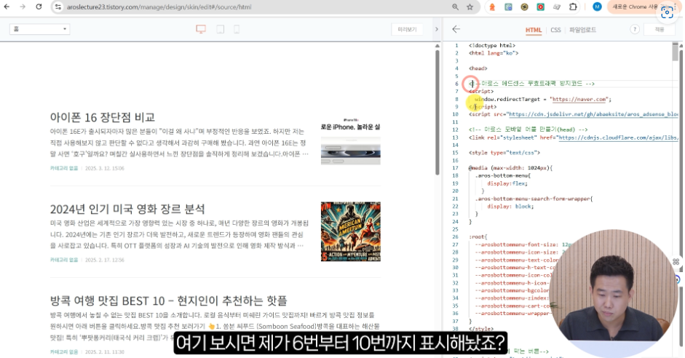Click the zoom magnifier icon in address bar
This screenshot has height=358, width=685.
(455, 7)
